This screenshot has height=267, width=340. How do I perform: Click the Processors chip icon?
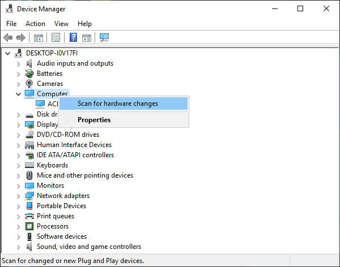coord(29,226)
